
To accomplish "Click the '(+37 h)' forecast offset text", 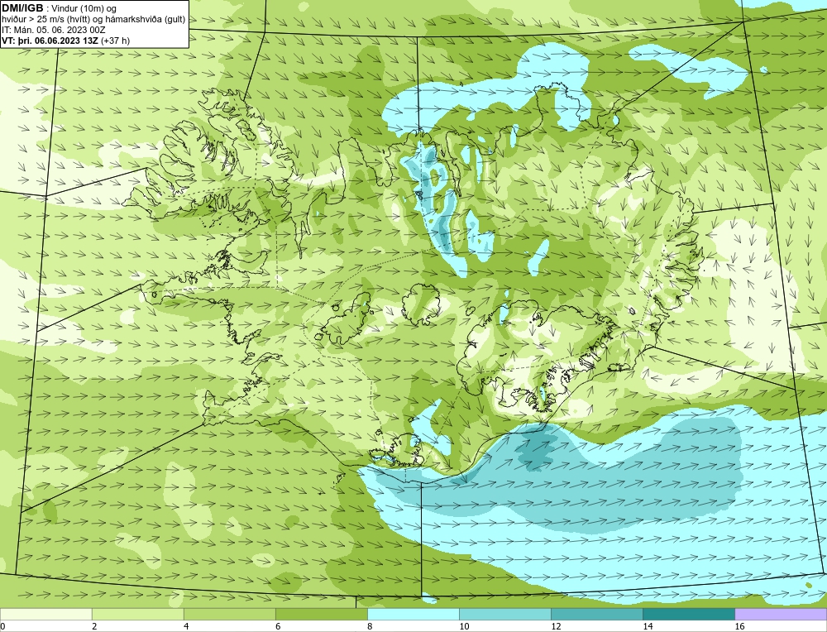I will pyautogui.click(x=115, y=40).
